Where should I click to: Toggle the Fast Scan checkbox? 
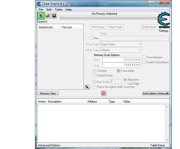click(x=95, y=82)
